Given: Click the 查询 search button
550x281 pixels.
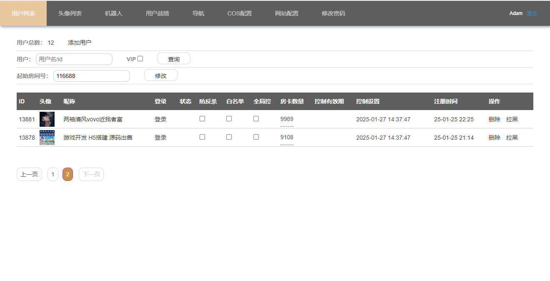Looking at the screenshot, I should click(173, 58).
